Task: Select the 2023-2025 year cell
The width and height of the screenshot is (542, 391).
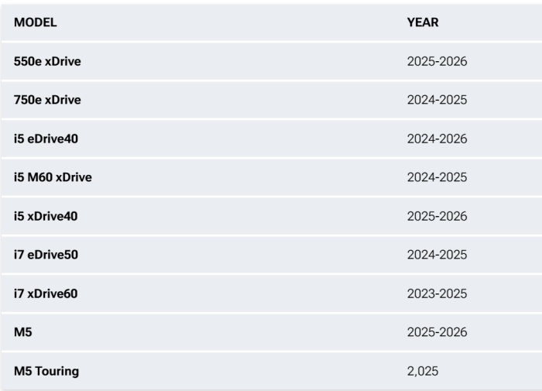Action: [x=437, y=293]
